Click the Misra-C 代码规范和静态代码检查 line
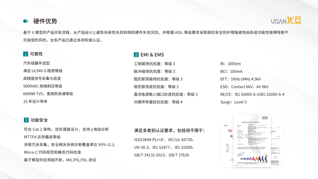The image size is (318, 179). point(52,152)
